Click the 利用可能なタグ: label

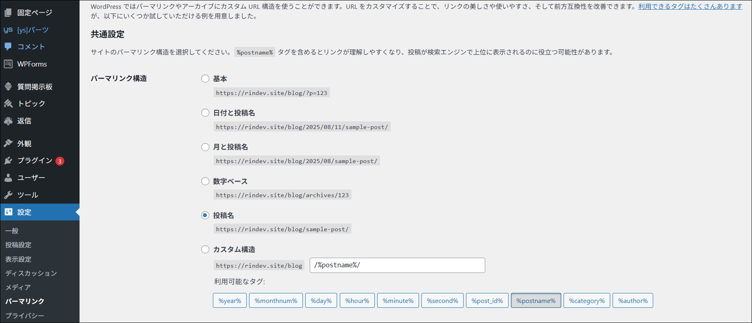[239, 282]
